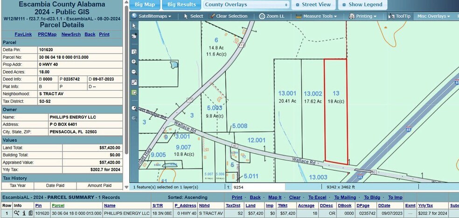Click Clear Selection brush button

(x=229, y=16)
